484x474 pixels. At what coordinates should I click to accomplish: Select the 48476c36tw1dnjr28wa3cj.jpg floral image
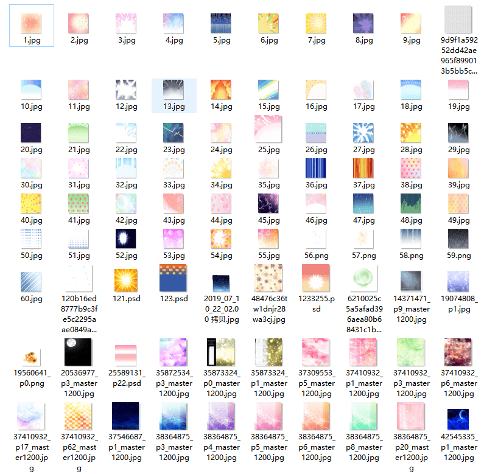(268, 279)
